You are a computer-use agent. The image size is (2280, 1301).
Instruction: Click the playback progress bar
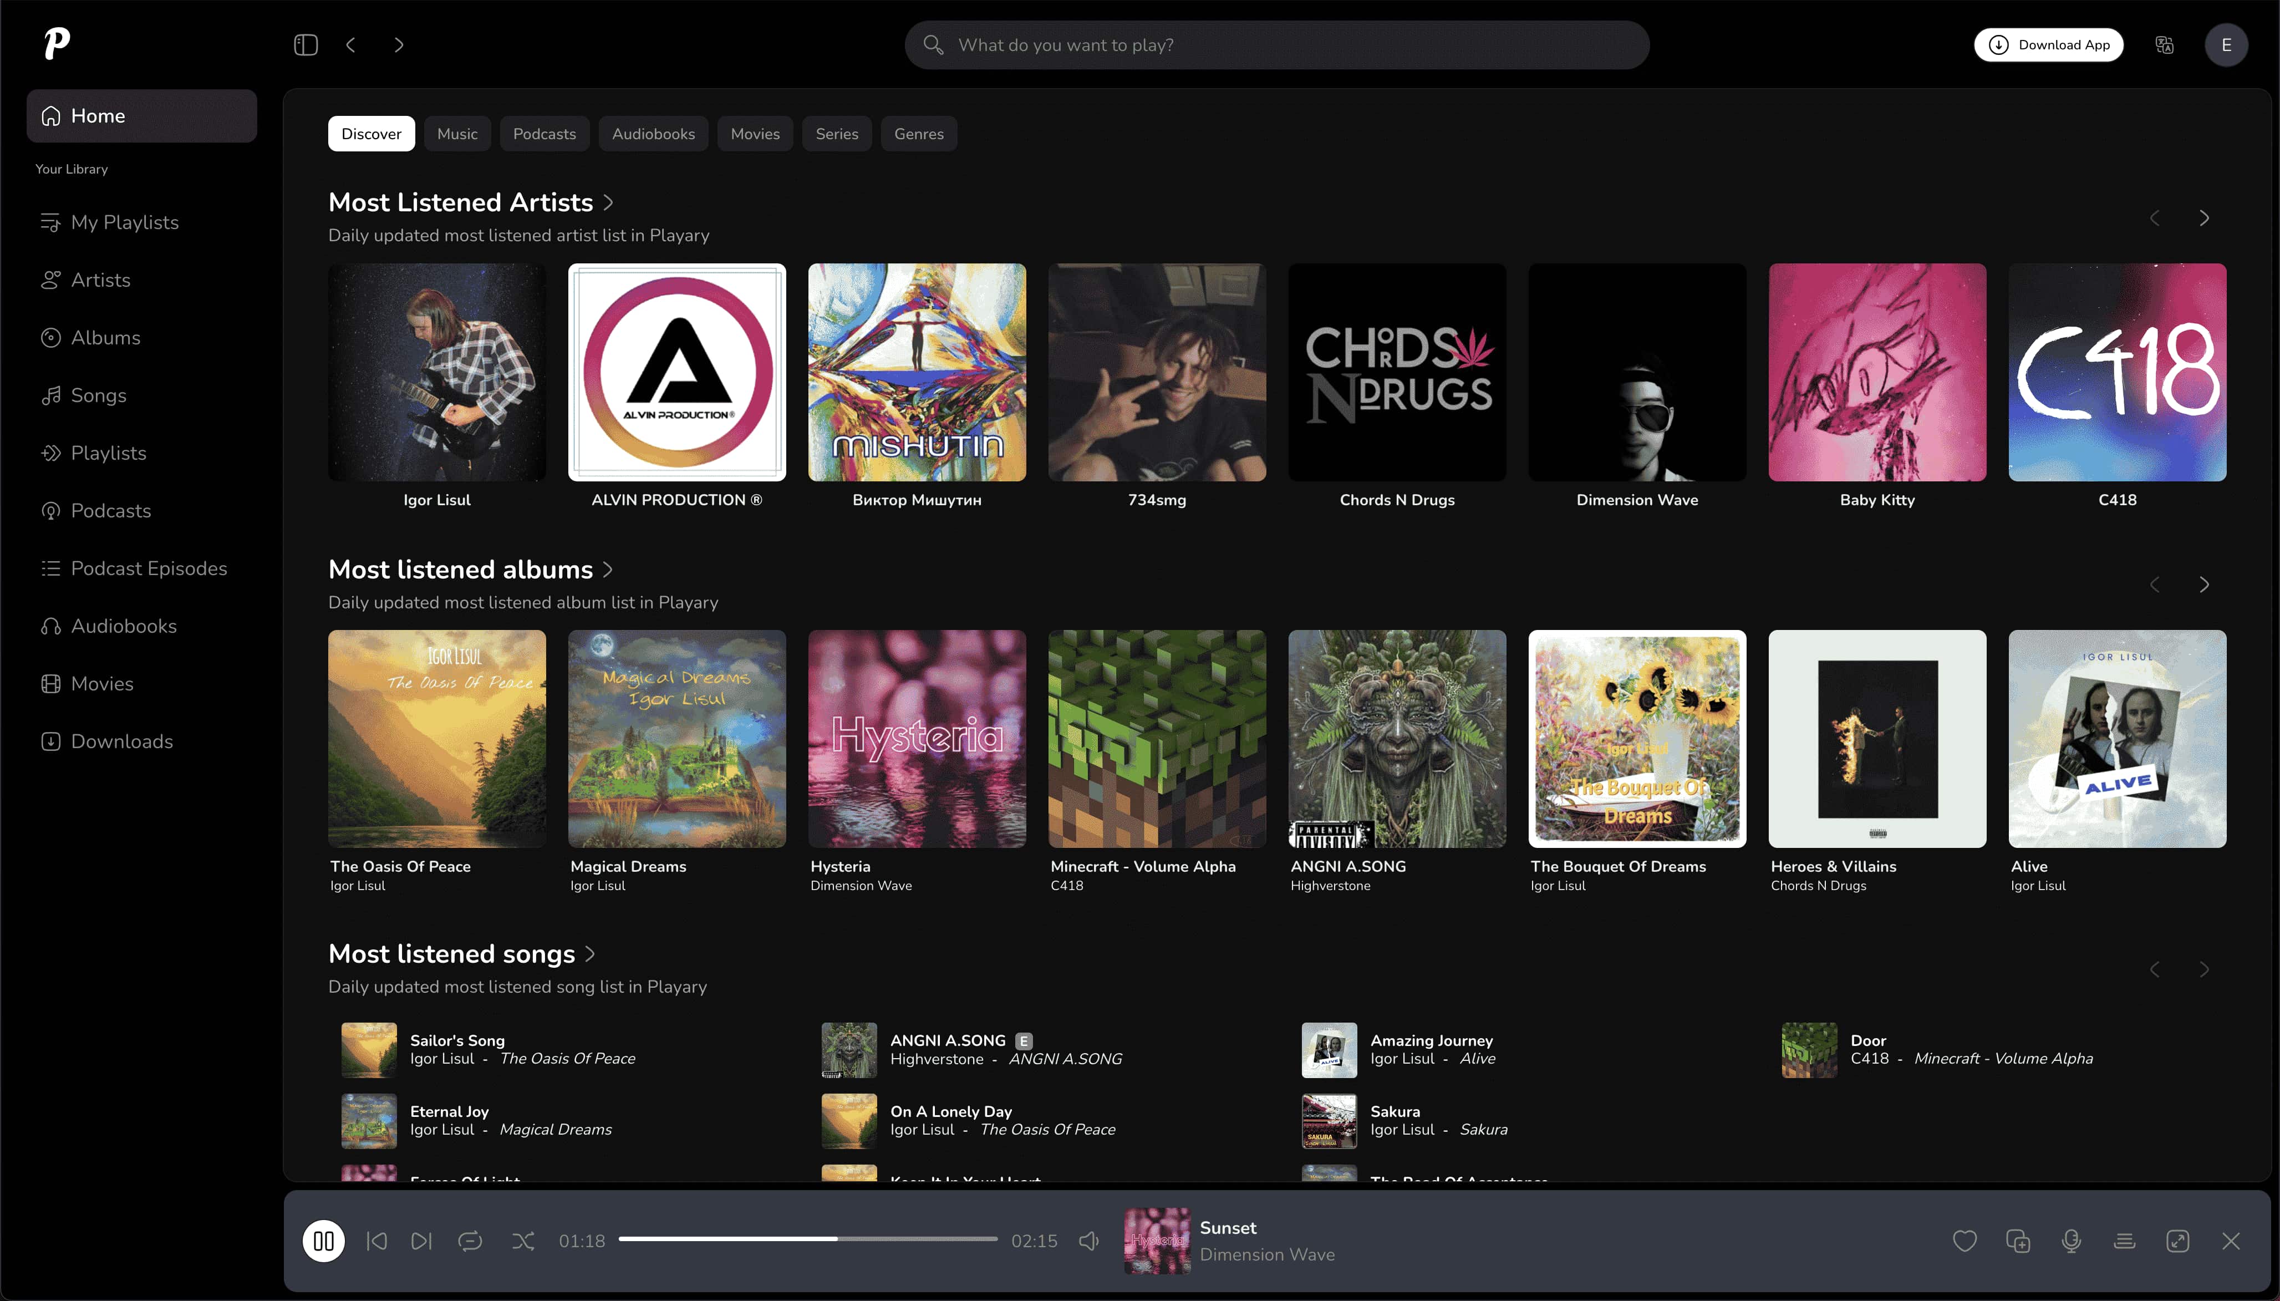point(808,1238)
